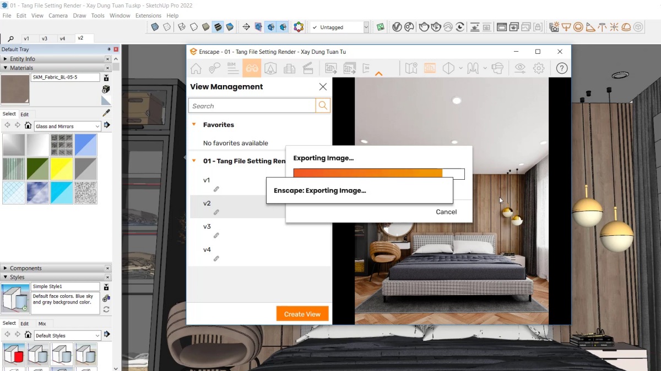Viewport: 661px width, 371px height.
Task: Collapse the Favorites section
Action: click(x=194, y=124)
